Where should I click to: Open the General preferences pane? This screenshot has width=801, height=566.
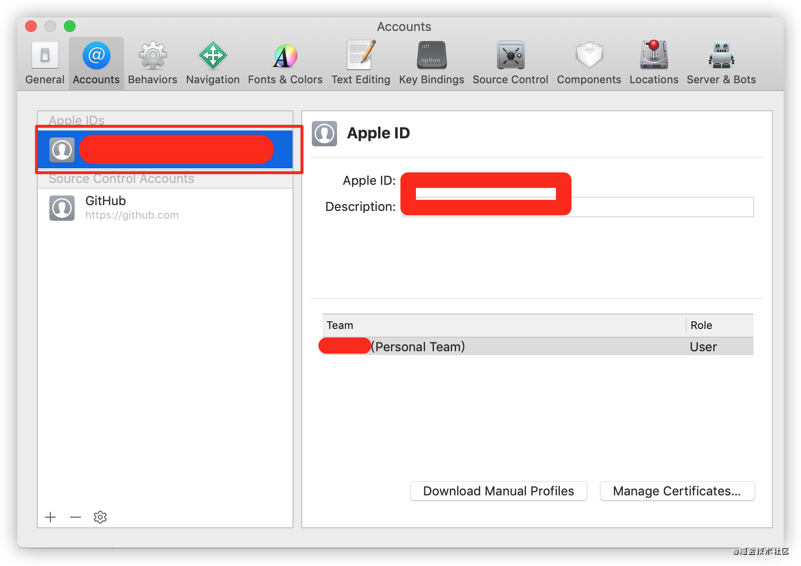tap(45, 63)
